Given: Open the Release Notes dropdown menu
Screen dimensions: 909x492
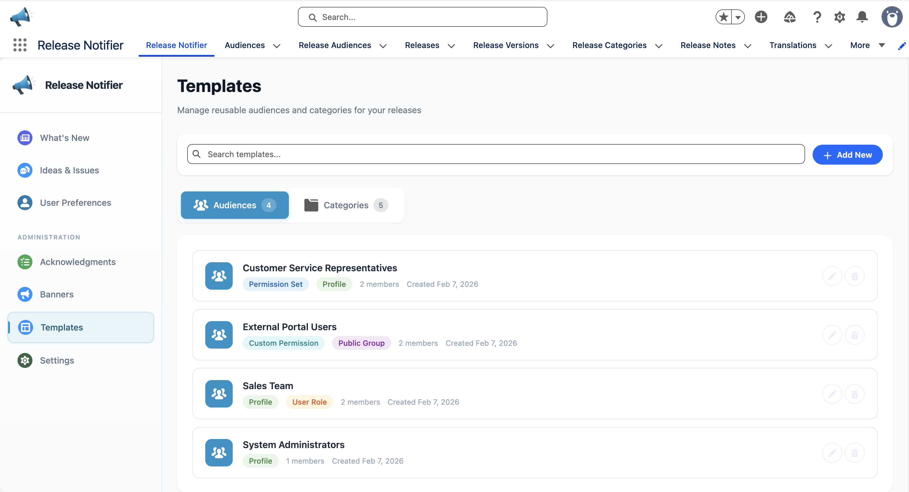Looking at the screenshot, I should 748,46.
